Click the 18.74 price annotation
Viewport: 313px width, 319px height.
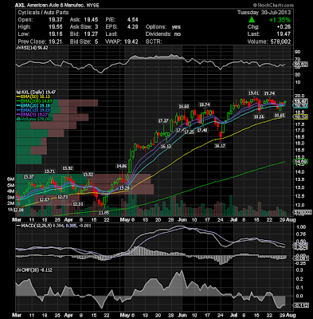[205, 104]
